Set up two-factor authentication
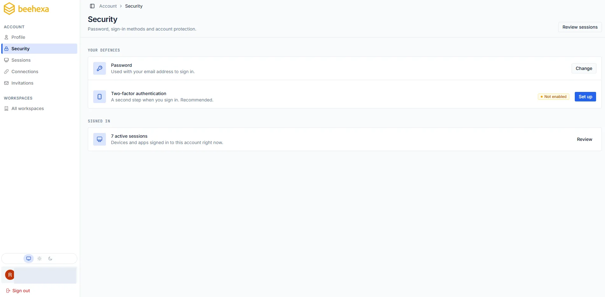 click(x=585, y=97)
